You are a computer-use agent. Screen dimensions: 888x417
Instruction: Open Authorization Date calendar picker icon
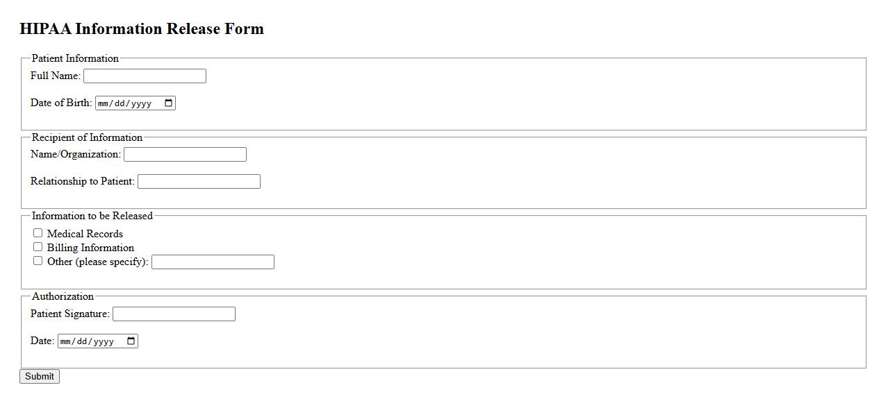[131, 341]
